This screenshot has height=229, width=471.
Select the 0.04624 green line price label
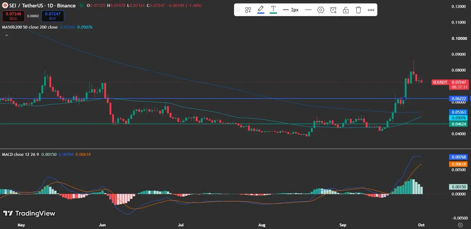coord(459,124)
